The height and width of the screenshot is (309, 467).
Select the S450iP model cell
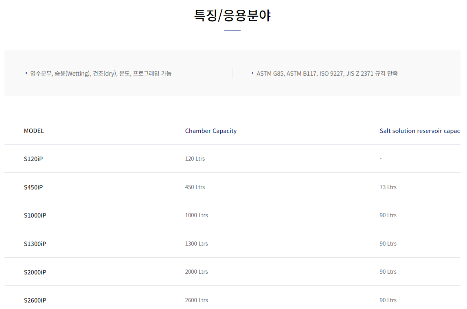point(33,187)
